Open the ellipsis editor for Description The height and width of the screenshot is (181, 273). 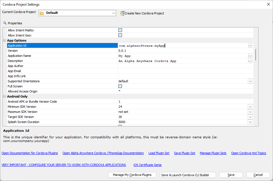(x=250, y=61)
